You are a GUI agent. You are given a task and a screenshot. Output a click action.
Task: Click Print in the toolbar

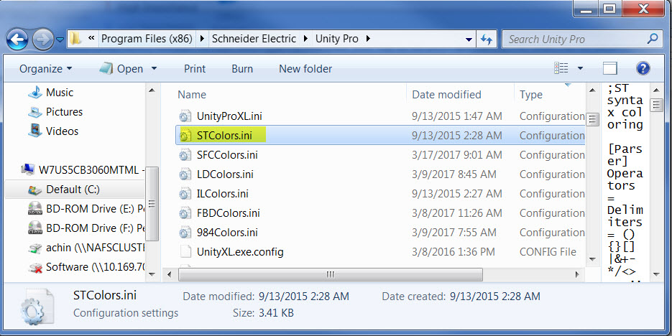[x=195, y=69]
